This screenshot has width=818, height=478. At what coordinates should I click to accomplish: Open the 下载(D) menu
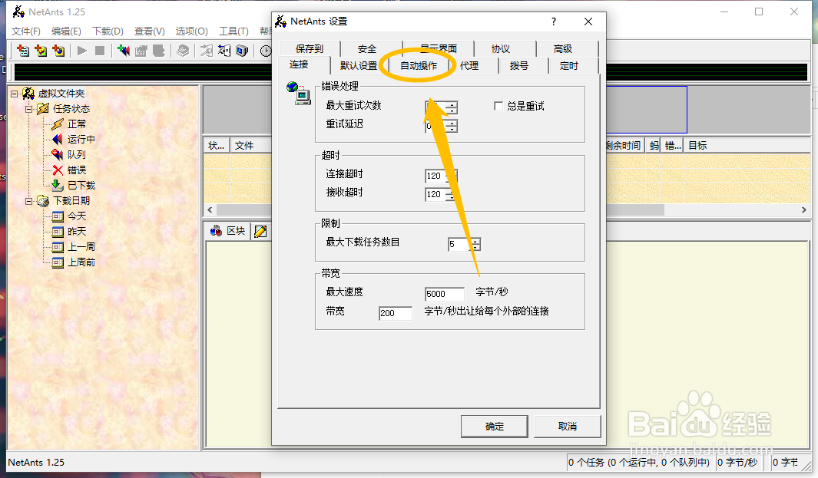[108, 31]
